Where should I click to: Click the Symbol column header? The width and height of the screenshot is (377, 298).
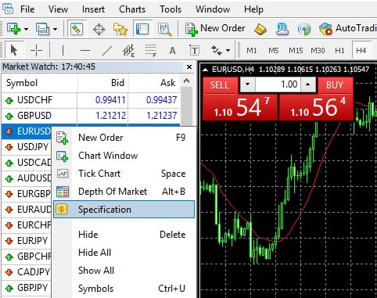click(x=39, y=83)
